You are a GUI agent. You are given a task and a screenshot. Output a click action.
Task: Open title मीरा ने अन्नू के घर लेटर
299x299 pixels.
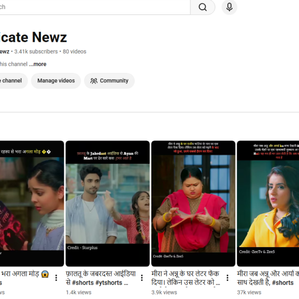186,278
